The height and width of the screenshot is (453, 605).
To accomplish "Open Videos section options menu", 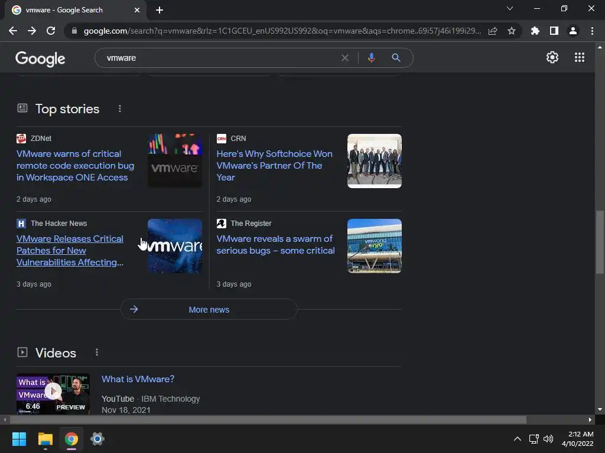I will [97, 353].
